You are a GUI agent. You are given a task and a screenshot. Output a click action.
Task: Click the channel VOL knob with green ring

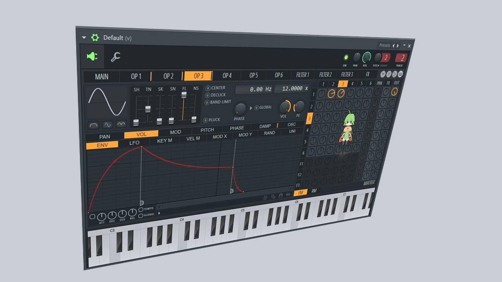coord(366,57)
